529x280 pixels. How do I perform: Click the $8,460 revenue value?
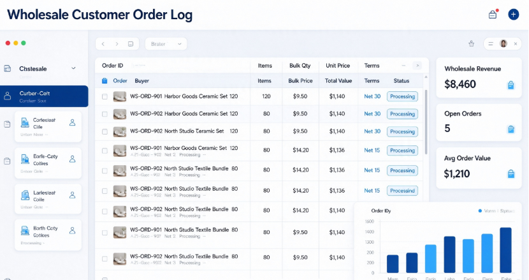460,84
